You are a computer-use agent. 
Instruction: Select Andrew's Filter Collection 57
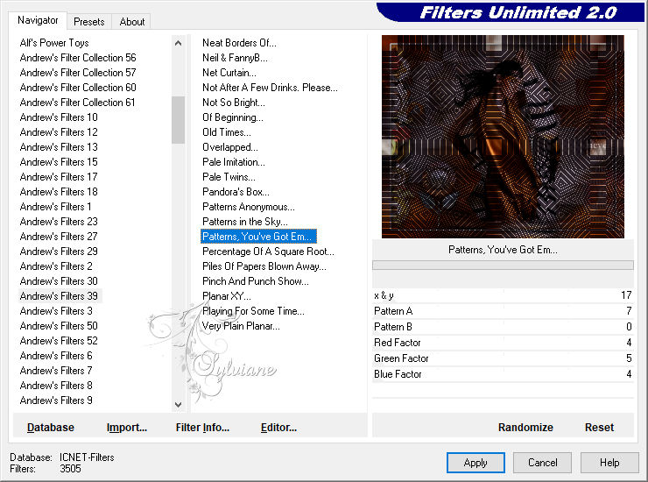pos(78,73)
